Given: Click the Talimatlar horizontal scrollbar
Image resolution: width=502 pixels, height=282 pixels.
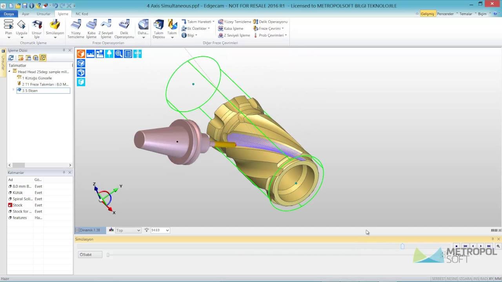Looking at the screenshot, I should [40, 165].
